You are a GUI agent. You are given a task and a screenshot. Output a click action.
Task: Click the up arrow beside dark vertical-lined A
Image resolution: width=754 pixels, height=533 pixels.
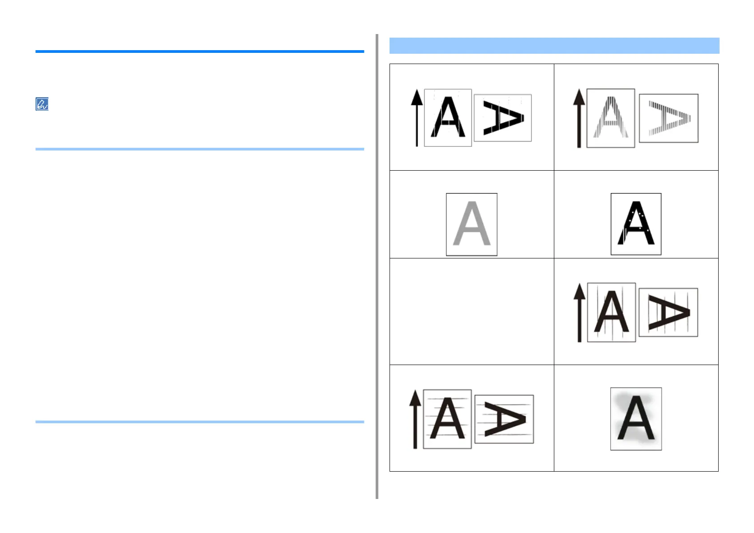tap(579, 313)
